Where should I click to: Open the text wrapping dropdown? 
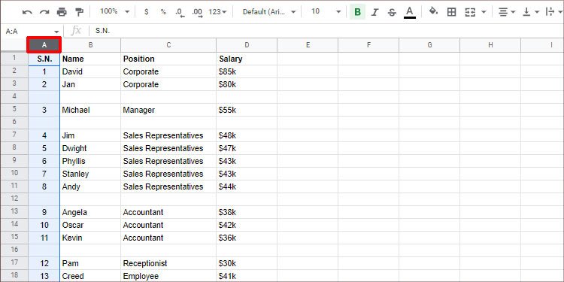554,12
